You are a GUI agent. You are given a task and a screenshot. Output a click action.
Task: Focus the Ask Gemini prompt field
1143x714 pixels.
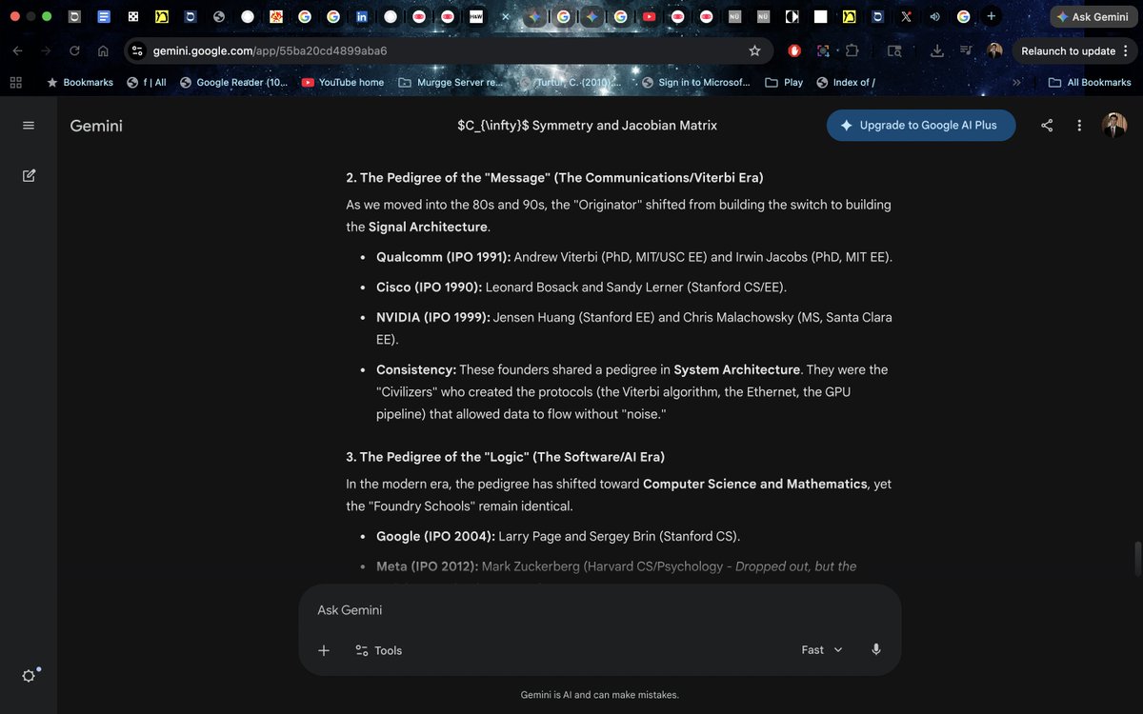pyautogui.click(x=600, y=610)
